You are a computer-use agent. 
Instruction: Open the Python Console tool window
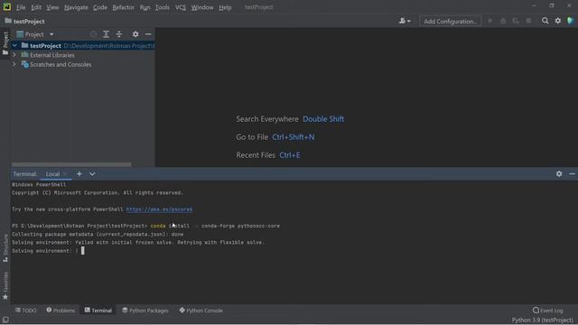click(x=200, y=311)
